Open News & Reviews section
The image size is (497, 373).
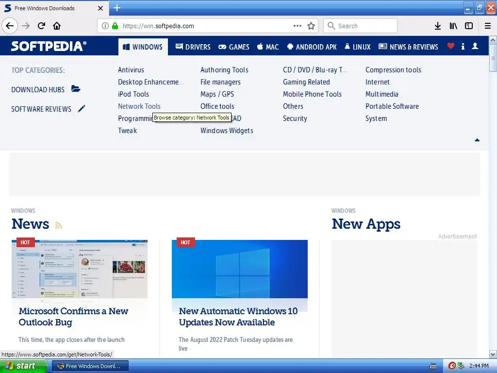point(409,47)
